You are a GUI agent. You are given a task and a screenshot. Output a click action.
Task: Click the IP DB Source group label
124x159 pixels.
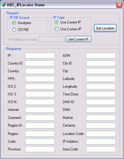20,18
